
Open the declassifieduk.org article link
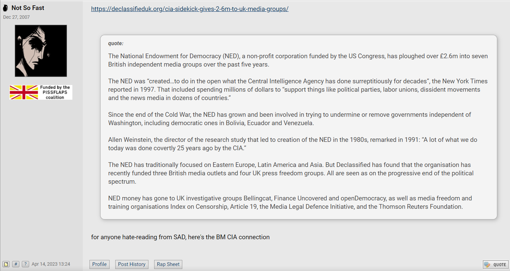tap(190, 9)
